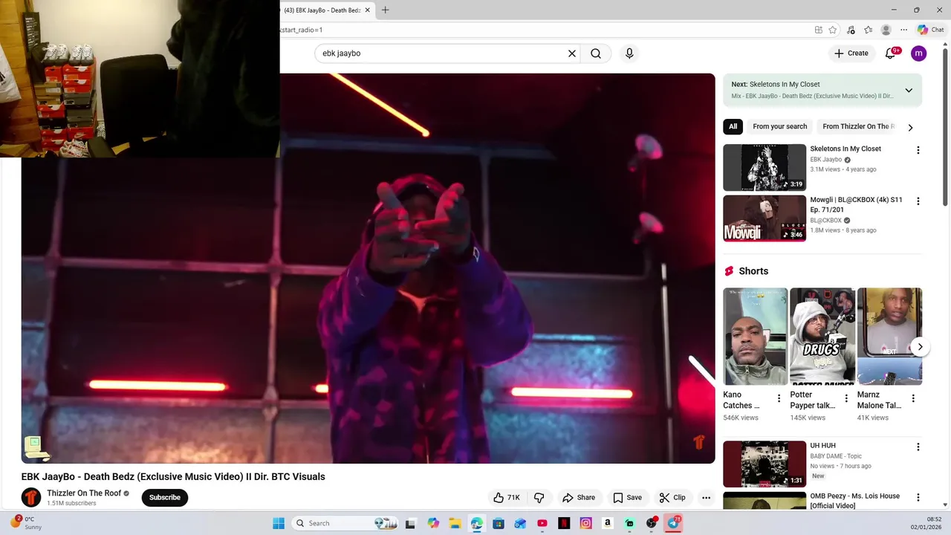Screen dimensions: 951x535
Task: Start voice search with microphone icon
Action: (629, 53)
